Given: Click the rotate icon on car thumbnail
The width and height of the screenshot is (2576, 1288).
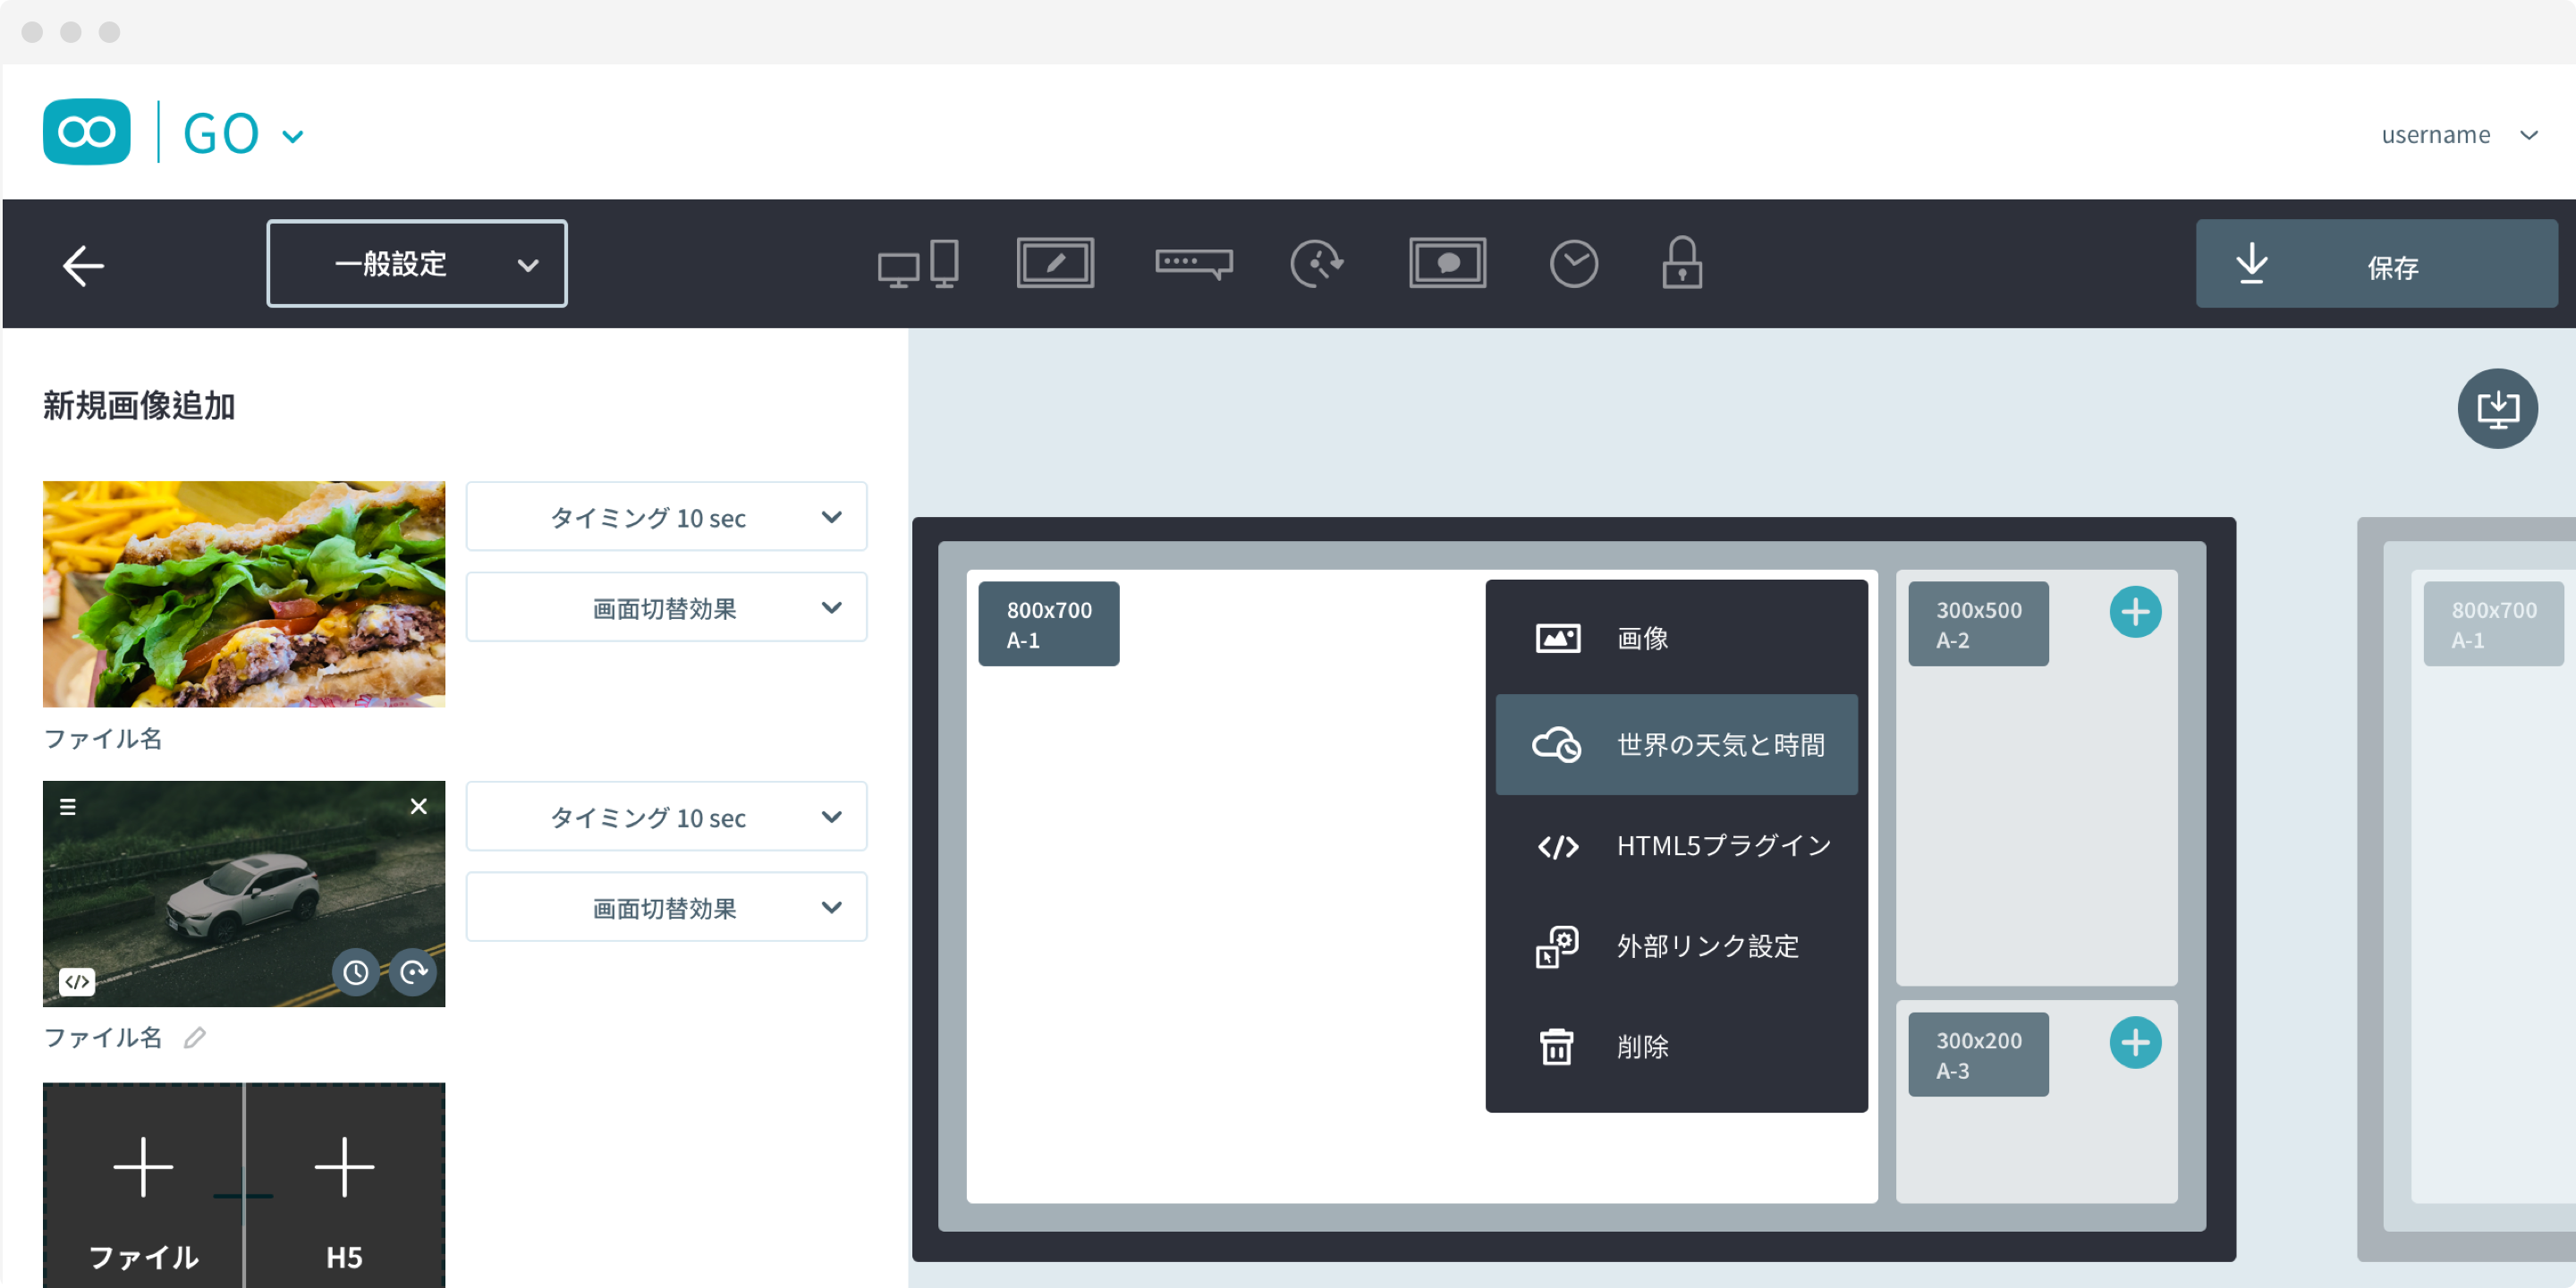Looking at the screenshot, I should coord(413,972).
